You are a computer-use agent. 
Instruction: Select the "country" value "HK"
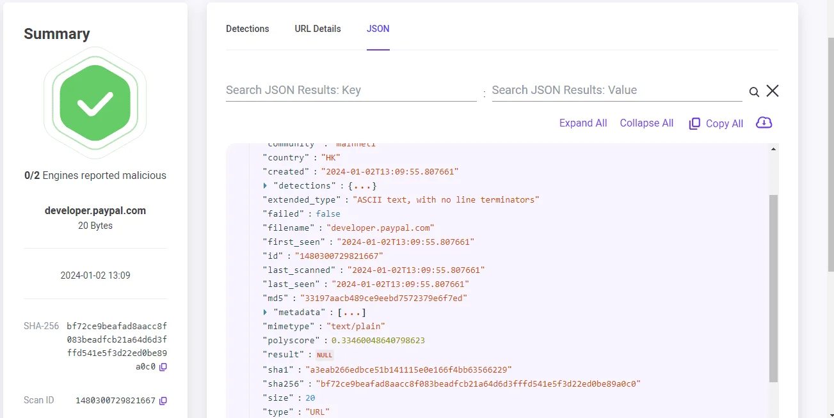pos(330,158)
